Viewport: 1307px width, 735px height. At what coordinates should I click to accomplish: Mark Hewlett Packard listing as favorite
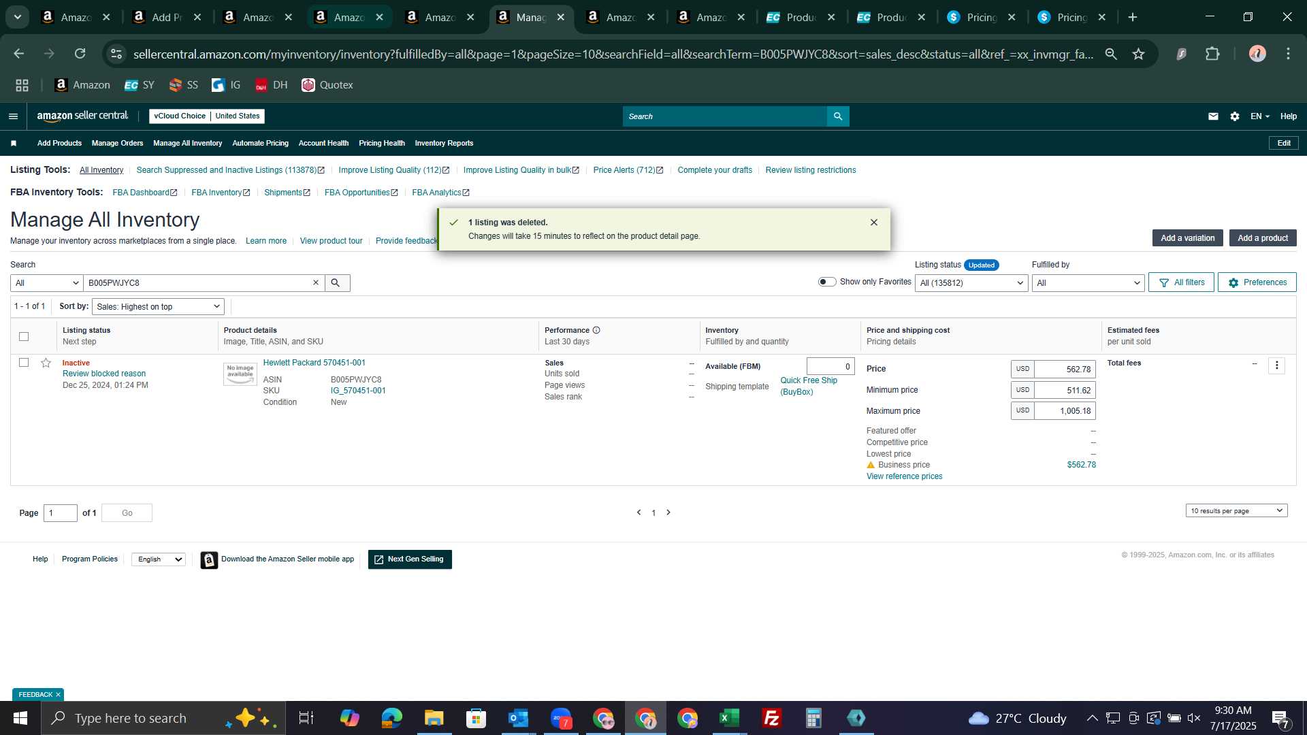click(46, 363)
